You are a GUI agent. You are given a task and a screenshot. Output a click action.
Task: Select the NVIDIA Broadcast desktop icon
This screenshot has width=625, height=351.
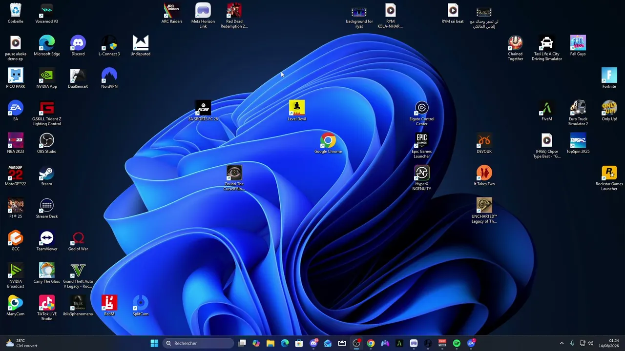[16, 276]
